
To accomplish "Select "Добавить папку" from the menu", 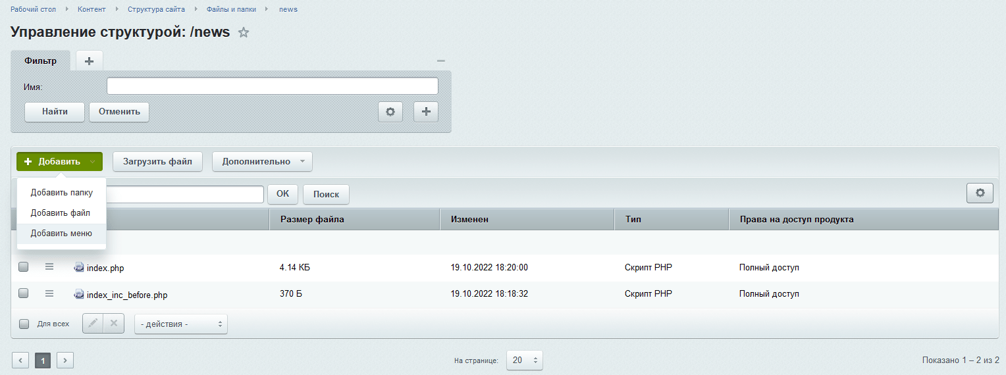I will [x=62, y=193].
